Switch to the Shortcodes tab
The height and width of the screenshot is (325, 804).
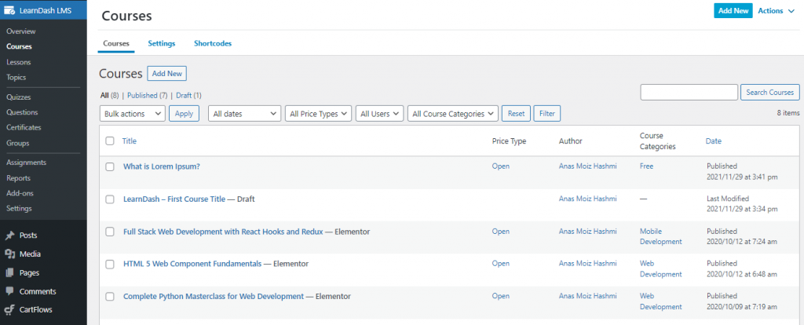[x=213, y=43]
